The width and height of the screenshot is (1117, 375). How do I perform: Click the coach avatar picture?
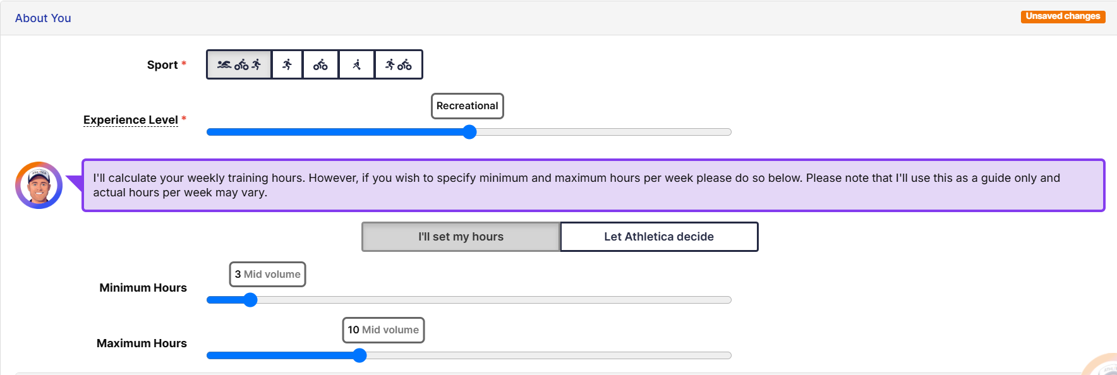(39, 185)
